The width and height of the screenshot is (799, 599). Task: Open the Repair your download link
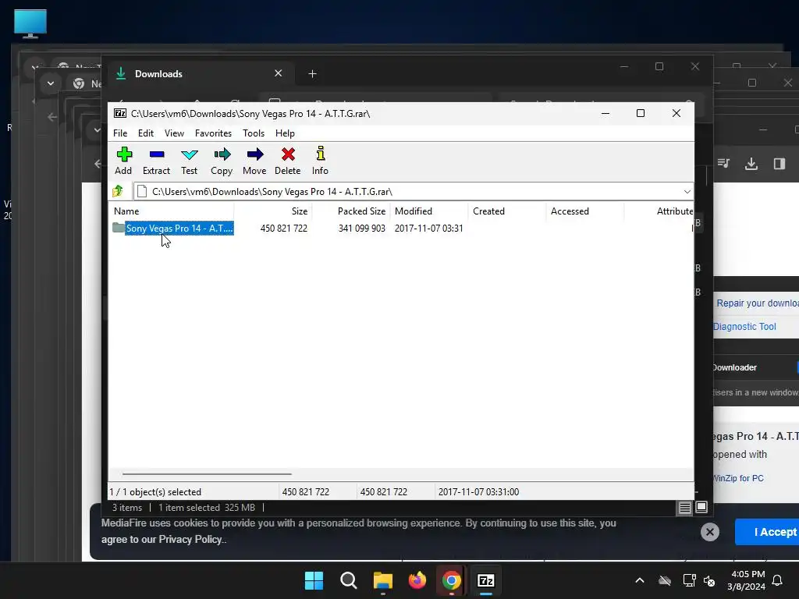pyautogui.click(x=757, y=303)
